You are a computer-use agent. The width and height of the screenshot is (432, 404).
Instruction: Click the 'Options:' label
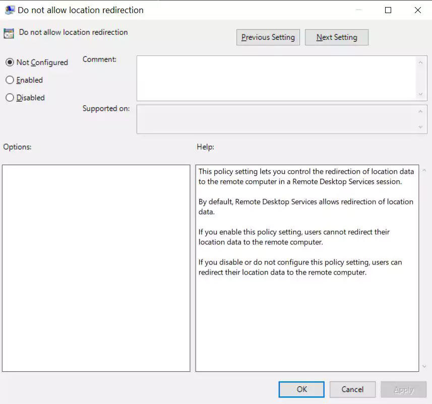click(17, 147)
